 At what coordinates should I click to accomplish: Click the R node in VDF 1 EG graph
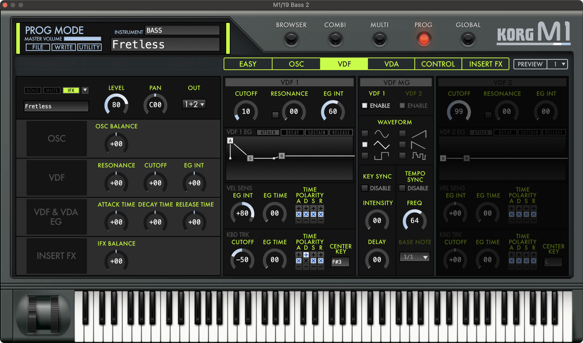click(x=282, y=156)
